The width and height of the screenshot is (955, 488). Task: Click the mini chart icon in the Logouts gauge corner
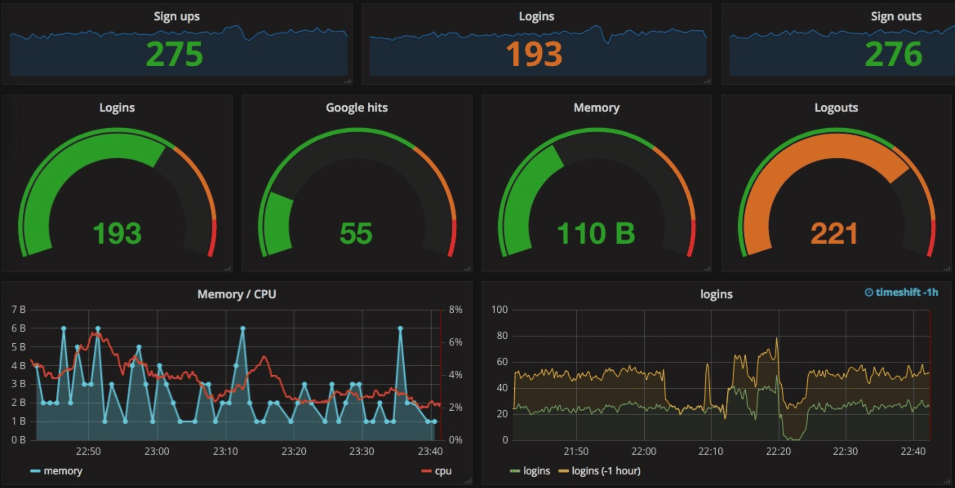click(x=947, y=268)
